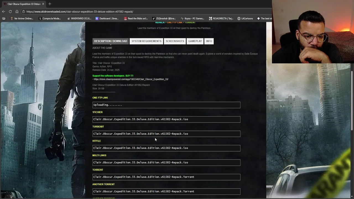Click the 'Release Date: 24 Apr, 2025' text
This screenshot has height=199, width=354.
coord(106,70)
